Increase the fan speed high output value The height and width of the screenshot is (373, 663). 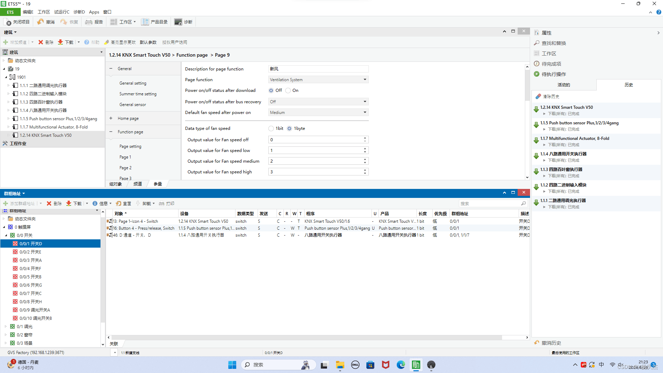coord(365,170)
